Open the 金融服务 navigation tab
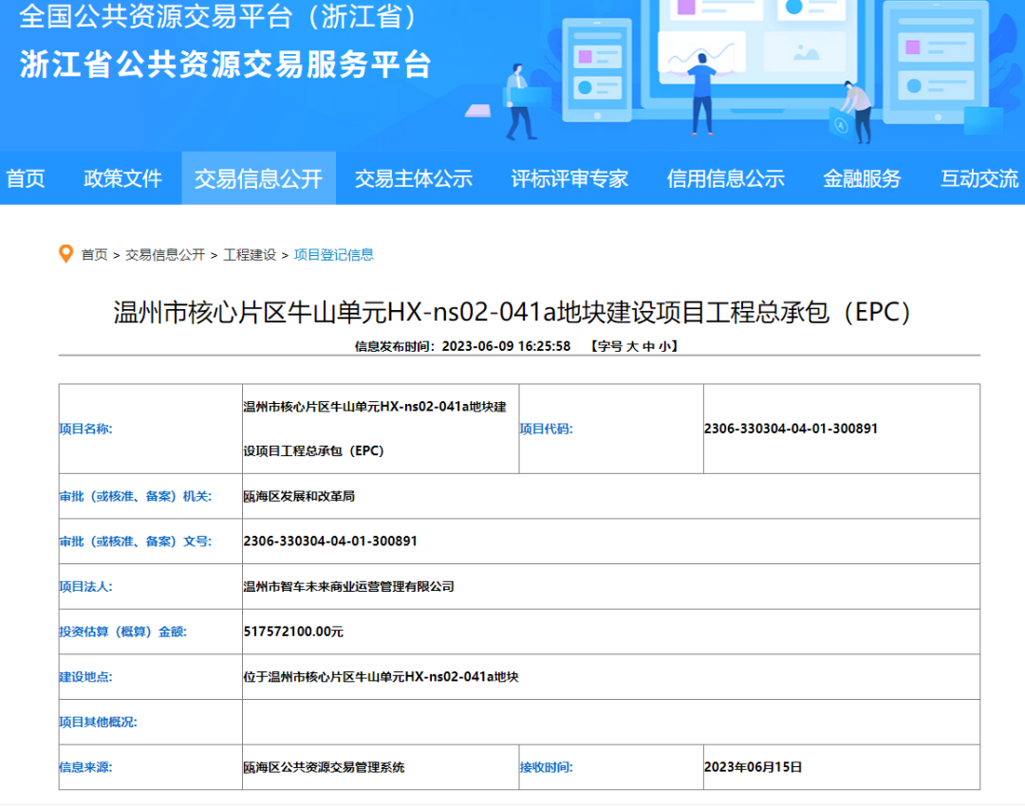Screen dimensions: 1025x807 [x=862, y=178]
